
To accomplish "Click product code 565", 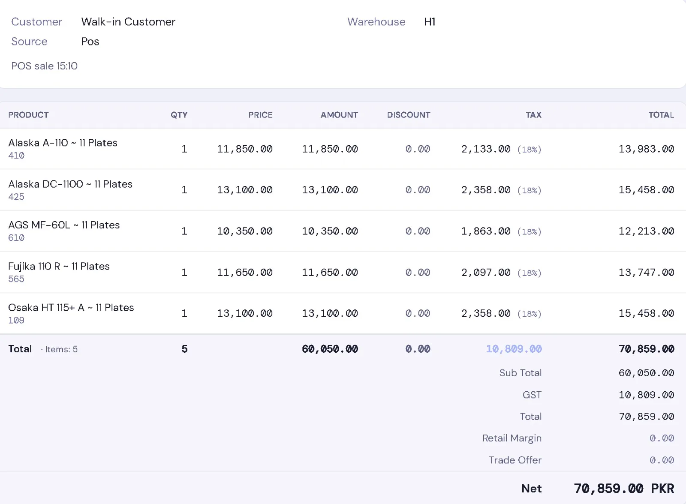I will [16, 279].
